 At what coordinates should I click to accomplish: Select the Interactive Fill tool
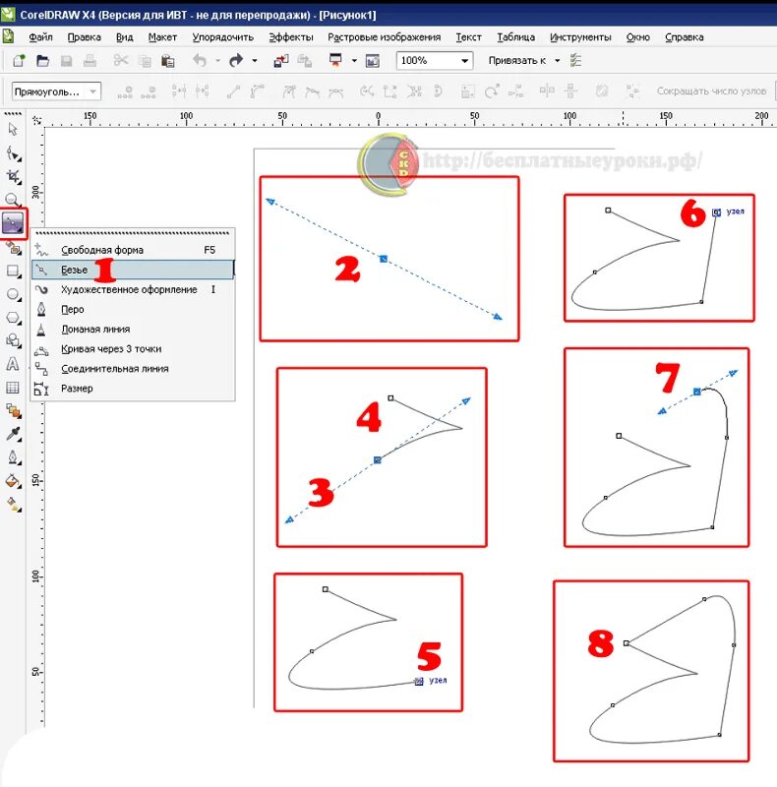pyautogui.click(x=13, y=504)
